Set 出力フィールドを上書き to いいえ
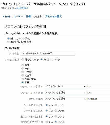Viewport: 110px width, 125px height. 56,116
